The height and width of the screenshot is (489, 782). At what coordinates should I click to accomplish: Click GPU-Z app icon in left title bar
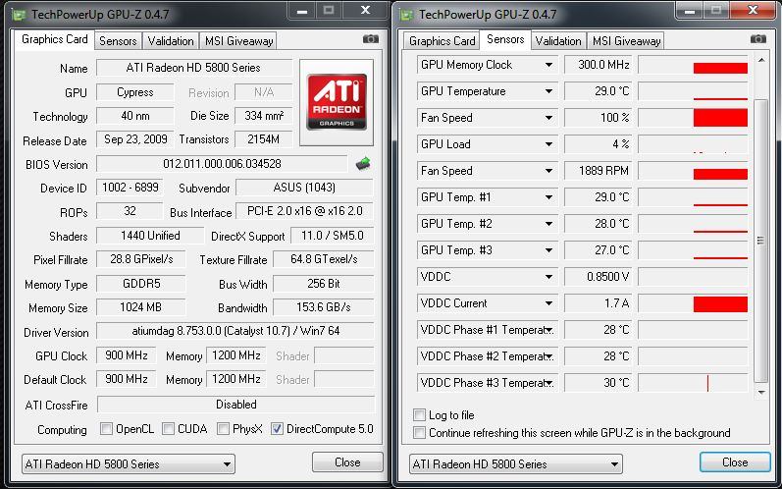[19, 15]
